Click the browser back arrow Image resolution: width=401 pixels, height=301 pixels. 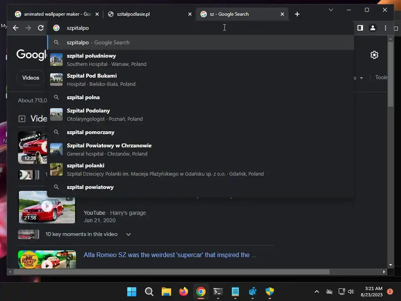point(16,28)
